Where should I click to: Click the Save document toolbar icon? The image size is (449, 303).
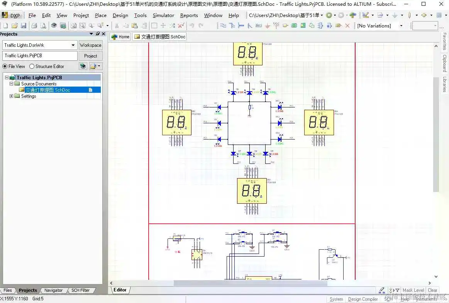[24, 26]
